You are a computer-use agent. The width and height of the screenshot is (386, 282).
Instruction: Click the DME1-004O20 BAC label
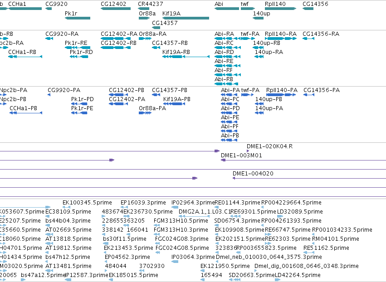pos(253,174)
